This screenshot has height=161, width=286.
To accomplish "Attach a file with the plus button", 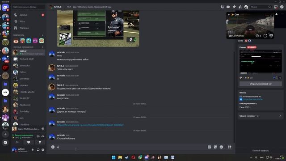I will point(53,147).
